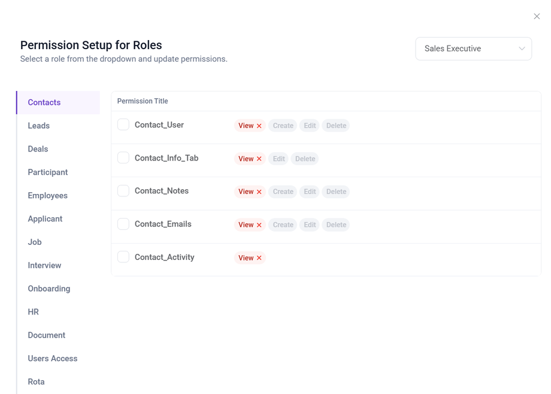The image size is (551, 394).
Task: Remove View permission from Contact_User
Action: coord(259,126)
